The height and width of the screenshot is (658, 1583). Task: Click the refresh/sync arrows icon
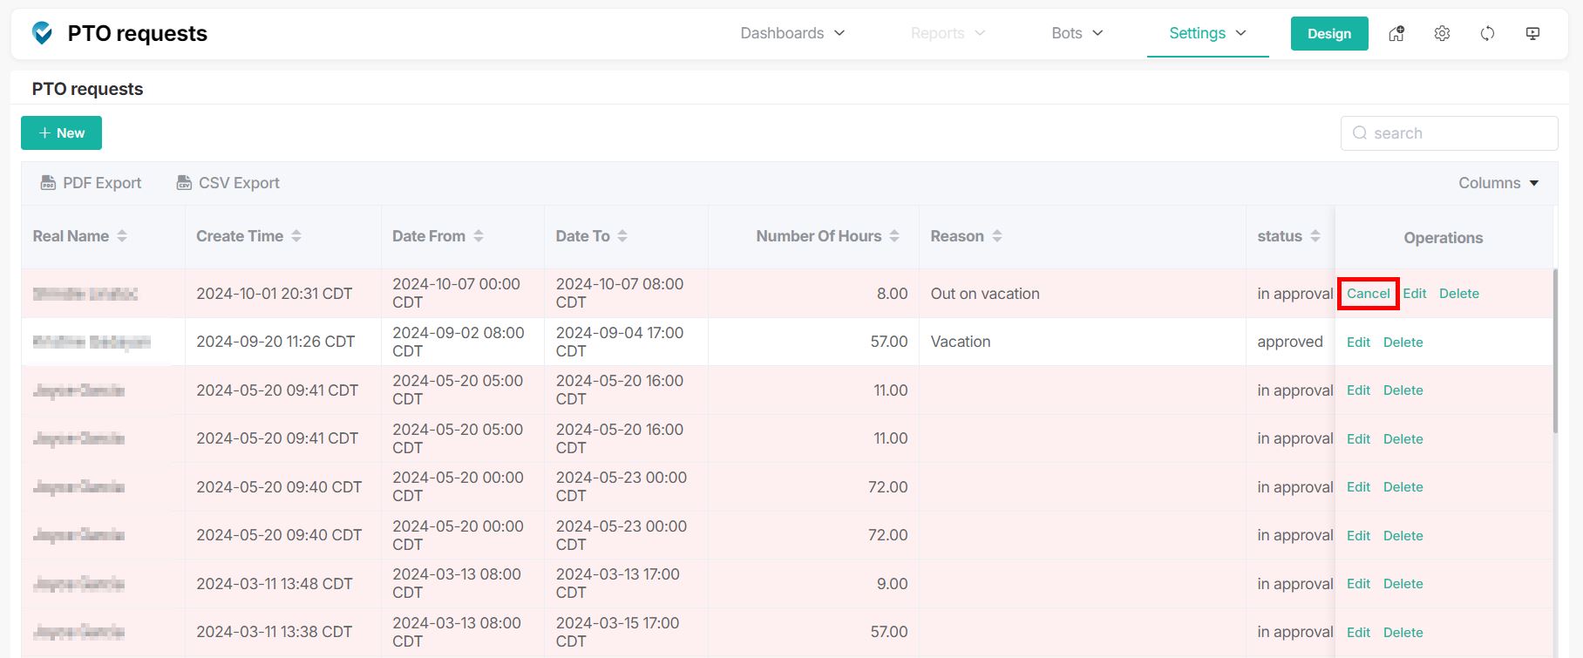tap(1487, 33)
